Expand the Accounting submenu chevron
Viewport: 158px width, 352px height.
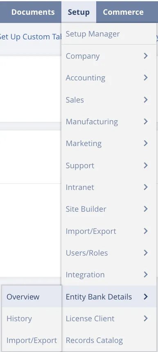coord(146,78)
